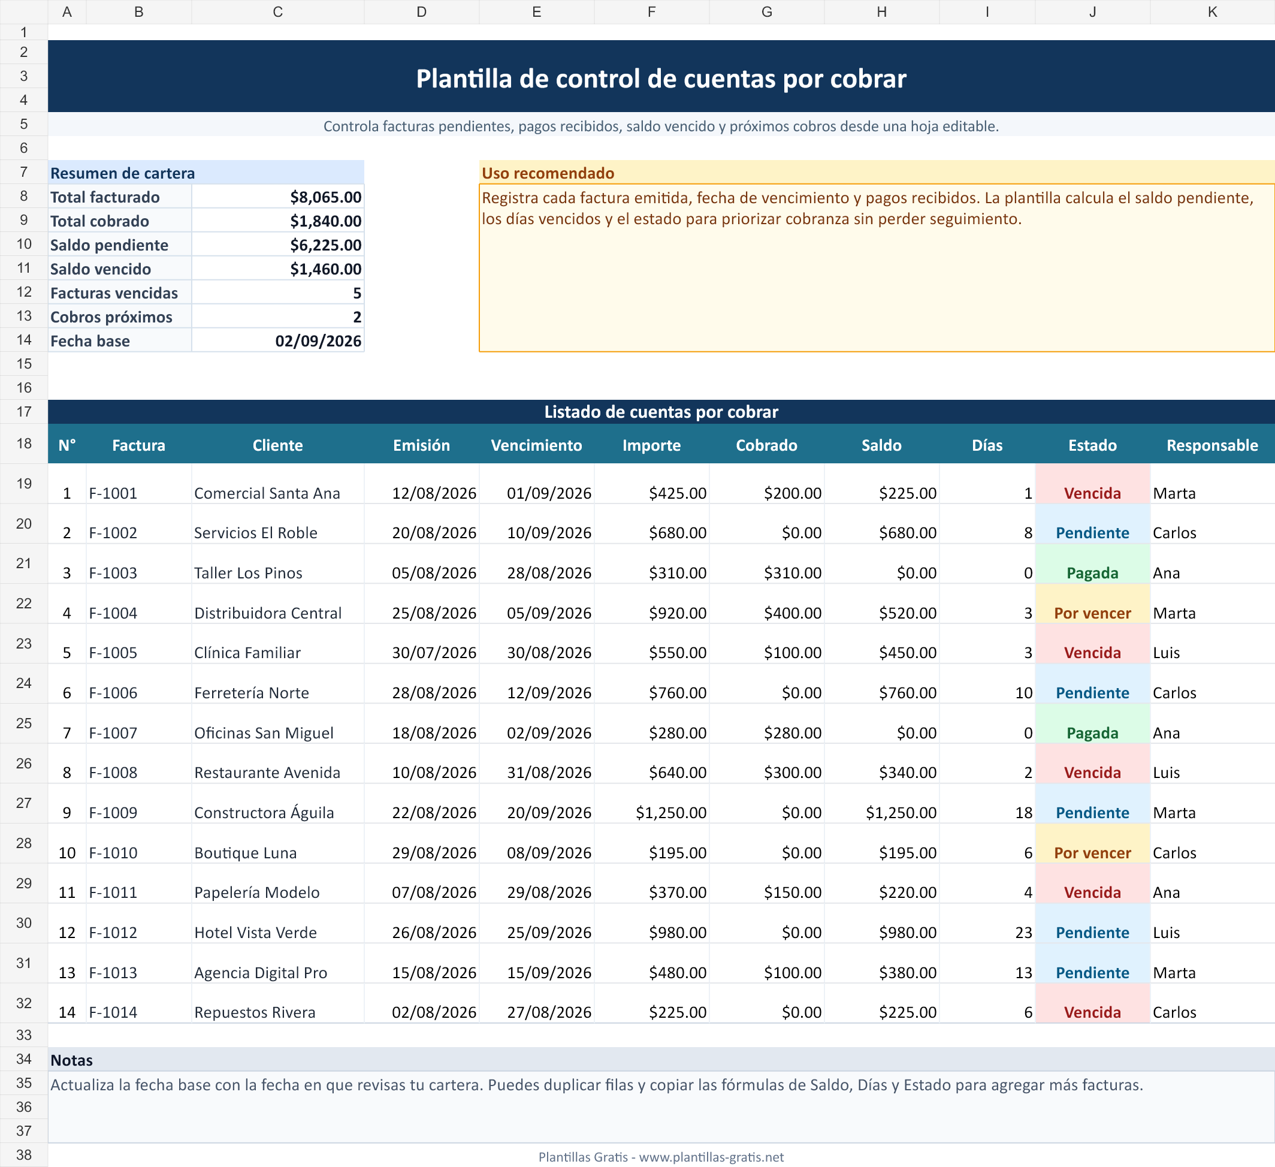Select the Saldo pendiente value $6,225.00
The height and width of the screenshot is (1167, 1275).
click(x=277, y=245)
